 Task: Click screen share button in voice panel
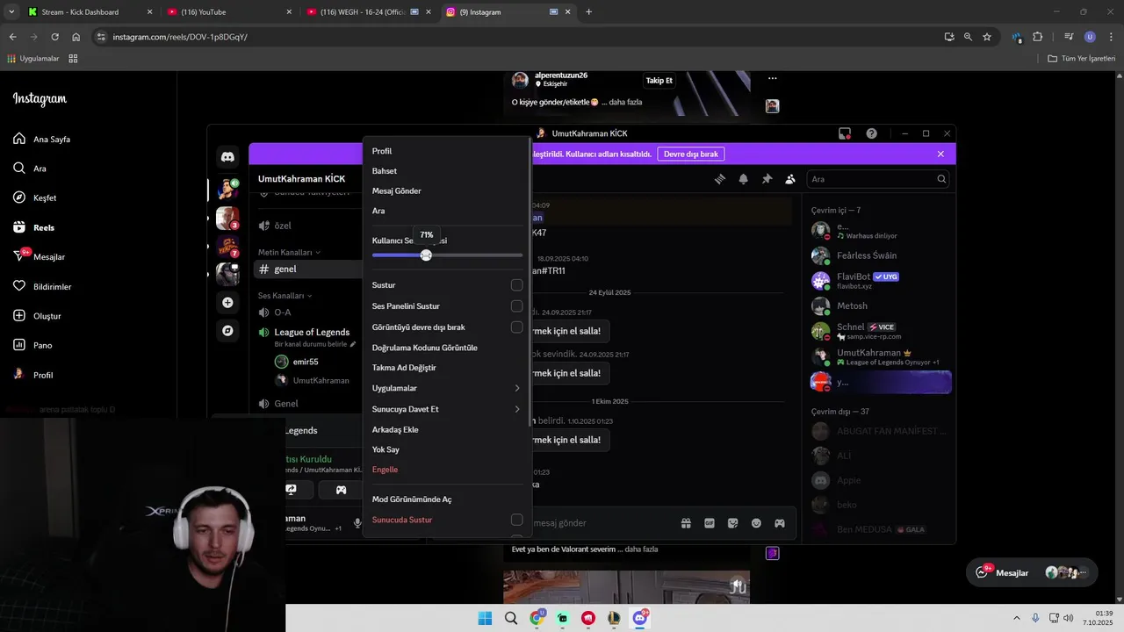(292, 490)
